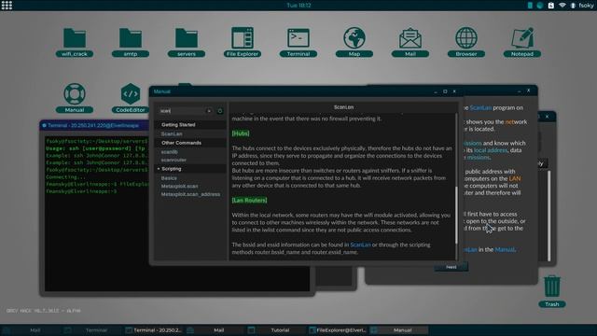The height and width of the screenshot is (336, 597).
Task: Click the icon left of fsoky username
Action: [573, 6]
